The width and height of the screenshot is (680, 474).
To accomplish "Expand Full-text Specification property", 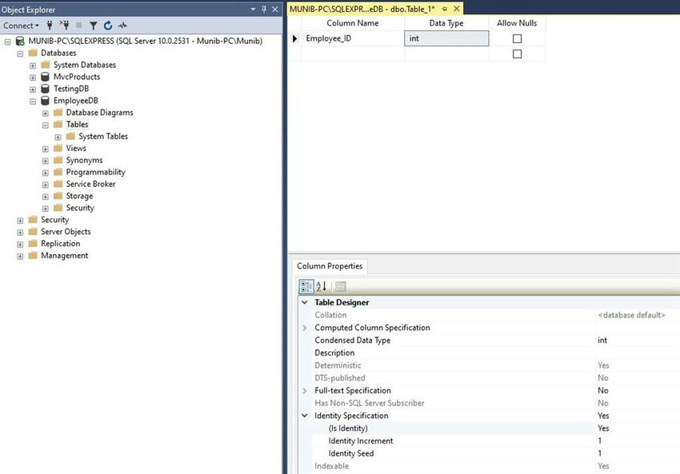I will coord(305,390).
